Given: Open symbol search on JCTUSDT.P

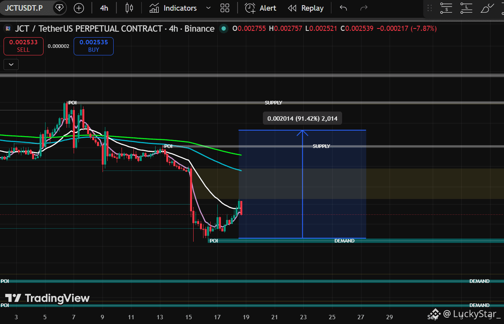Looking at the screenshot, I should coord(24,8).
